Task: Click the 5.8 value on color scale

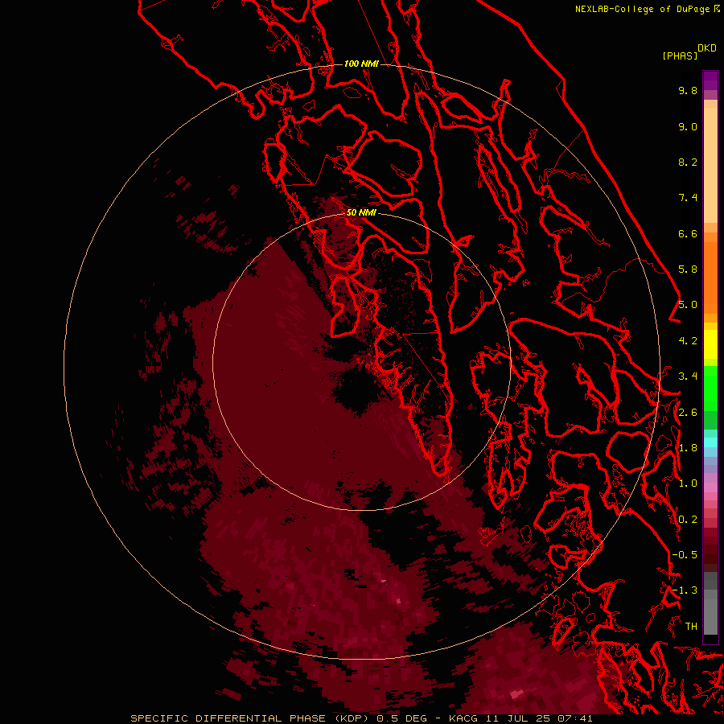Action: pyautogui.click(x=688, y=269)
